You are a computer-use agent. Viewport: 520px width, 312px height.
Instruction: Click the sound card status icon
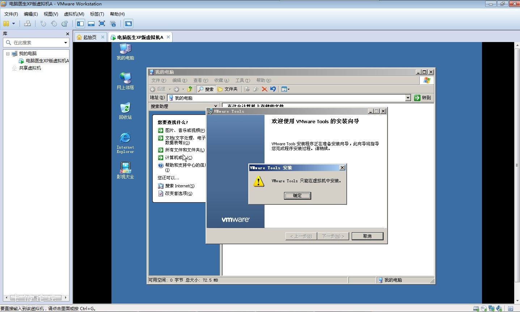(499, 309)
